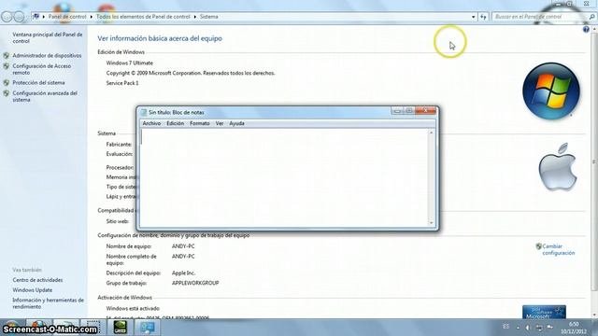598x336 pixels.
Task: Click the genuine Microsoft software badge
Action: (544, 312)
